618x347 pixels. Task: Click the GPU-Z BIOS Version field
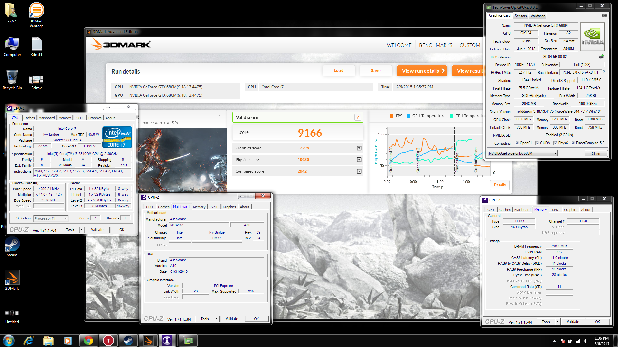coord(555,57)
